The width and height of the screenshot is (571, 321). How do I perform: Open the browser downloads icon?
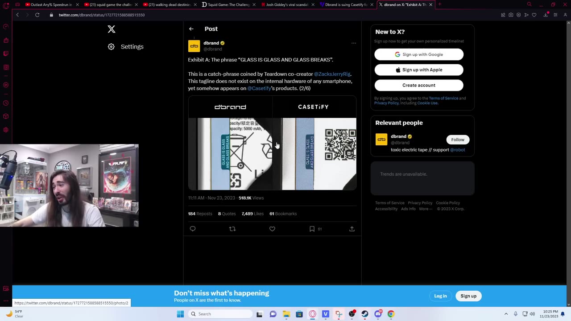click(x=546, y=15)
